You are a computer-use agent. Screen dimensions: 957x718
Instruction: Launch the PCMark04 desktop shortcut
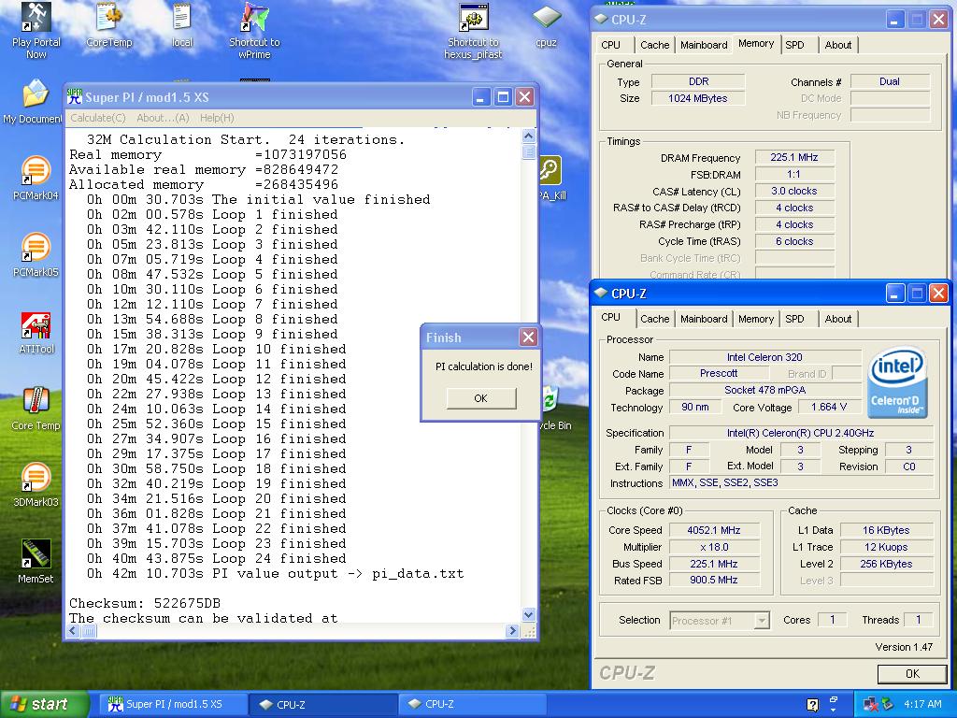pyautogui.click(x=36, y=178)
